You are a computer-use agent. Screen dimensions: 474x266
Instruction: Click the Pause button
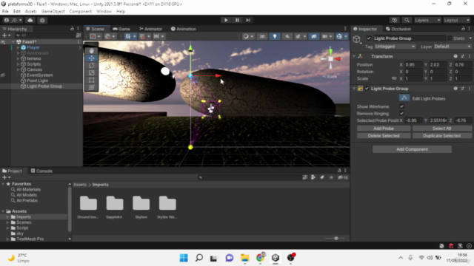coord(237,20)
